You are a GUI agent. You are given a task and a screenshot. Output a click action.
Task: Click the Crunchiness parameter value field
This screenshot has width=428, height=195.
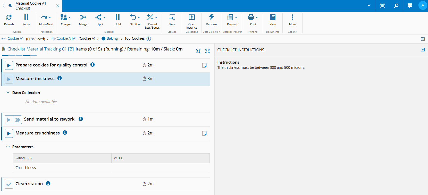pos(160,168)
